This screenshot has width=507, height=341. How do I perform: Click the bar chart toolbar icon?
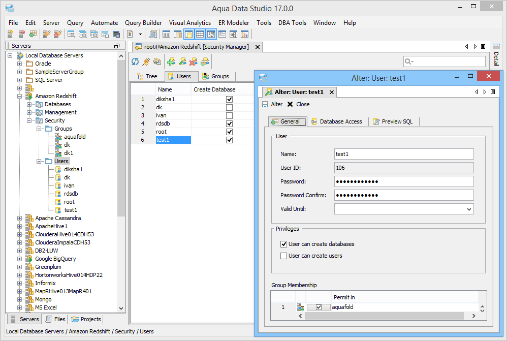245,34
